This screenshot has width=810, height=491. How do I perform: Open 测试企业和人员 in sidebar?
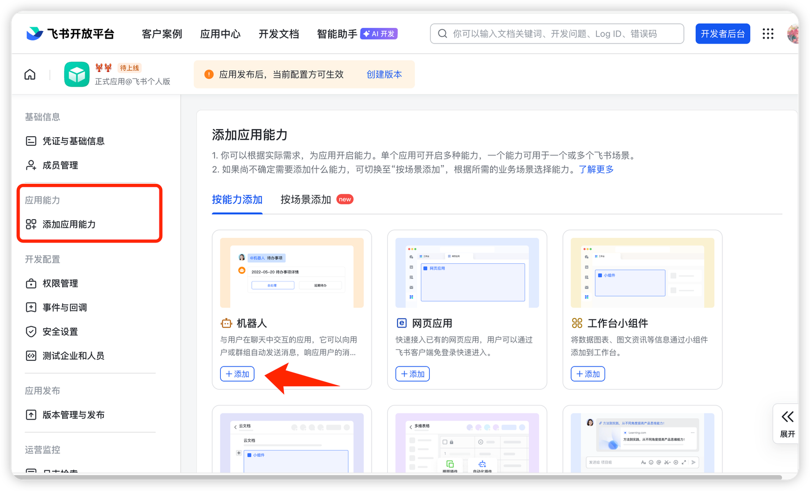pyautogui.click(x=73, y=356)
